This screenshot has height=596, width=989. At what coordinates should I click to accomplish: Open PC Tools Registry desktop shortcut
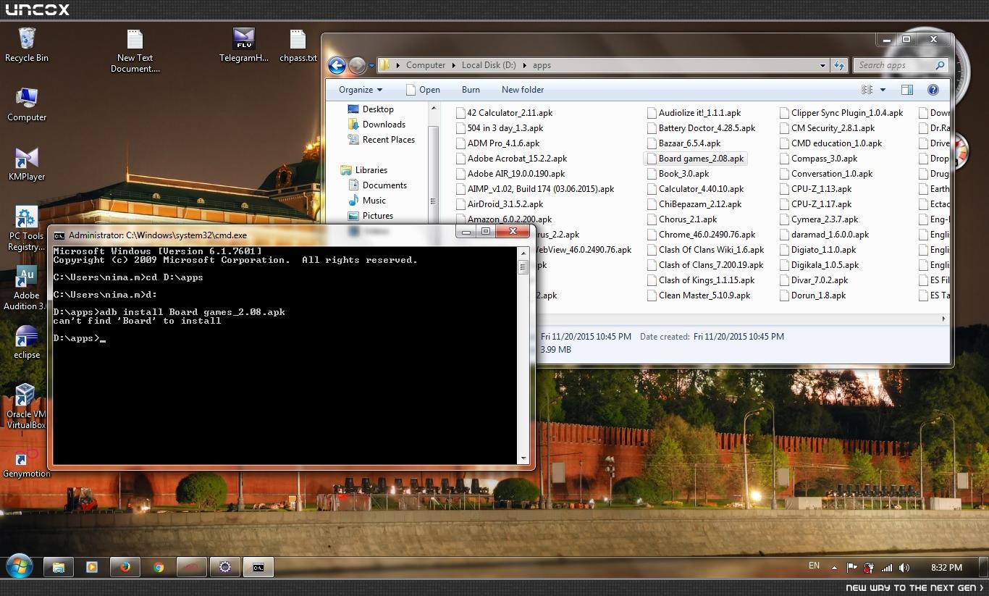pos(26,229)
